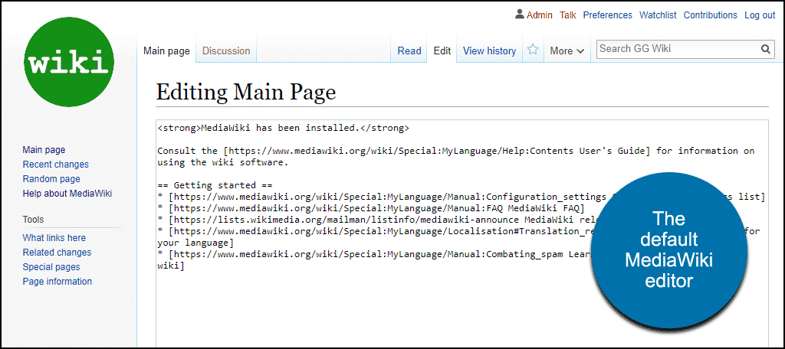The height and width of the screenshot is (349, 785).
Task: Select the Edit tab
Action: [442, 51]
